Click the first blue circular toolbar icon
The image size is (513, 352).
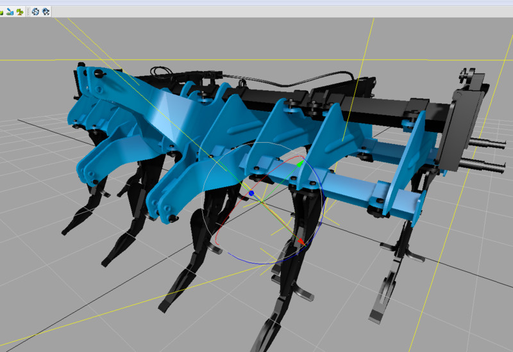(36, 11)
